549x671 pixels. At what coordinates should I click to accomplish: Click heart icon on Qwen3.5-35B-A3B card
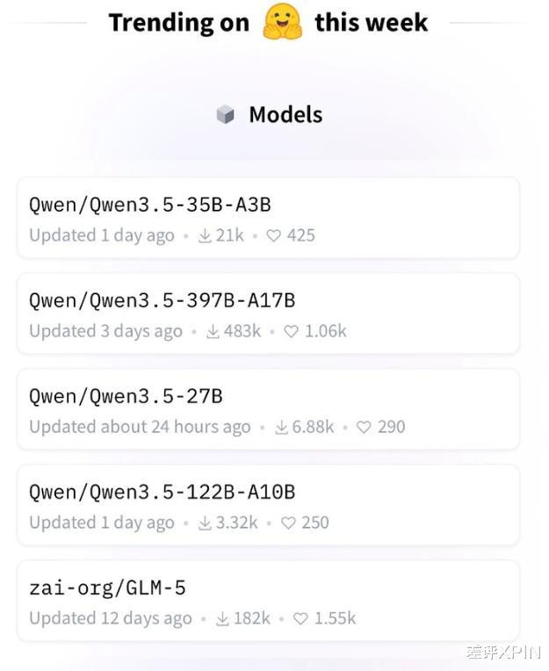tap(274, 235)
